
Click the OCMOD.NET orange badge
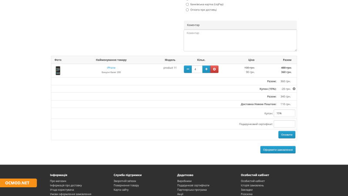click(18, 183)
